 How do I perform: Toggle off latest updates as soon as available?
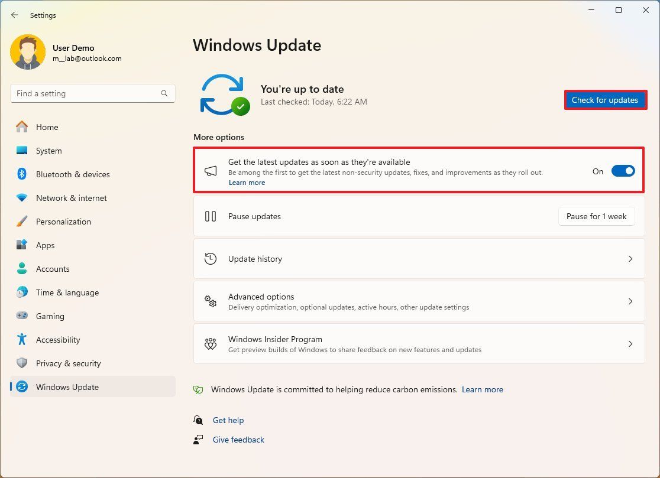point(623,170)
